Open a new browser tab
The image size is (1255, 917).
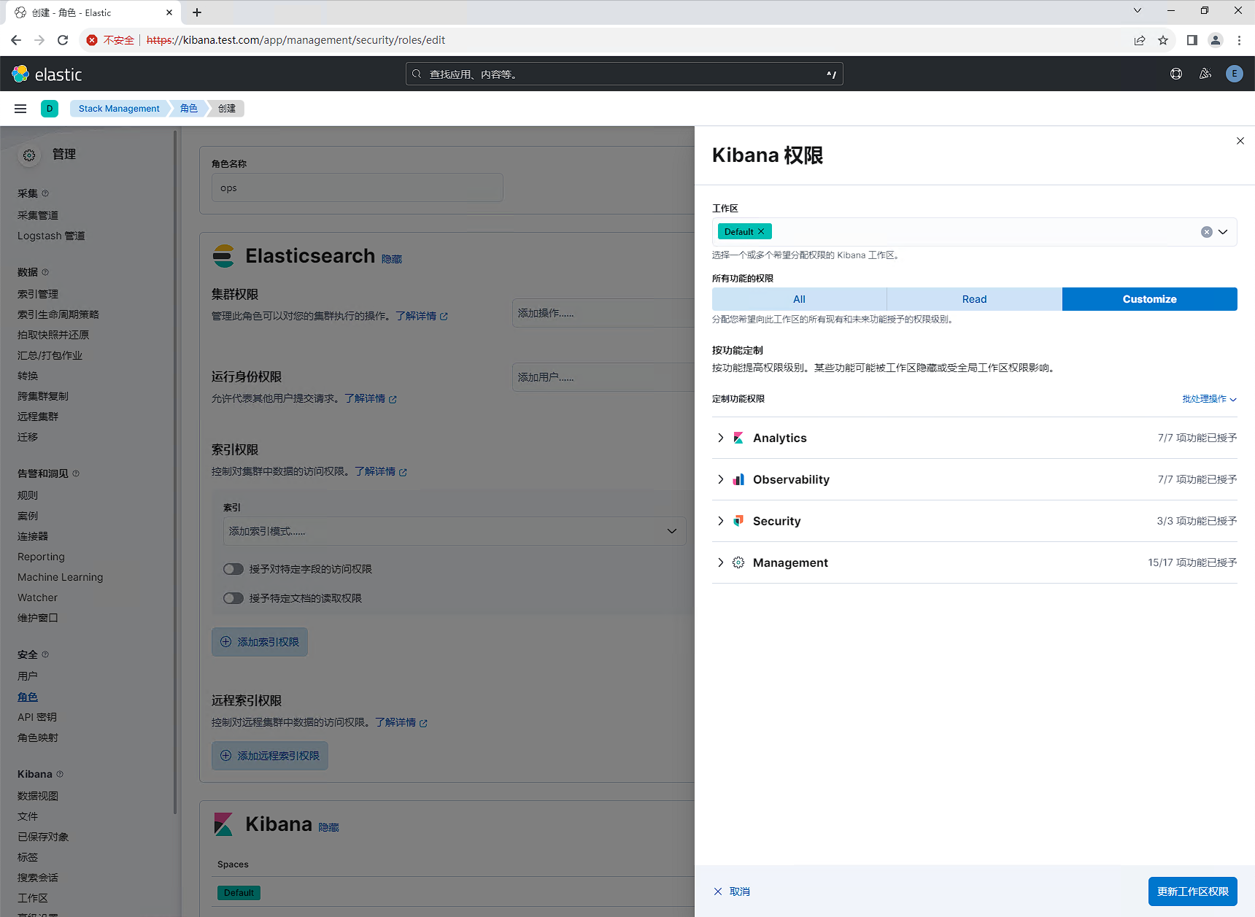(197, 12)
